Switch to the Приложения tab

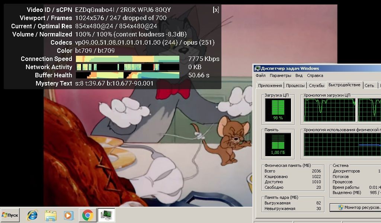[270, 85]
